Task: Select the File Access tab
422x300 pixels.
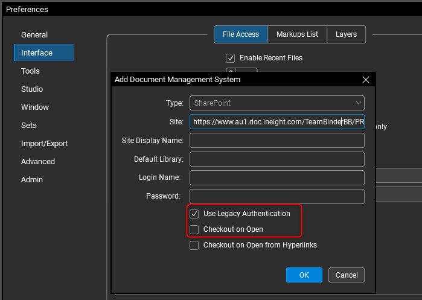Action: point(240,34)
